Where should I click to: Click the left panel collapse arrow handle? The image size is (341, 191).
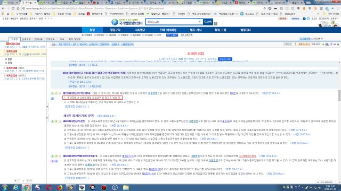point(47,107)
